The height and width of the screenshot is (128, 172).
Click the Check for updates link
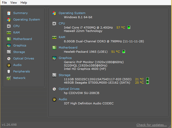[x=151, y=125]
